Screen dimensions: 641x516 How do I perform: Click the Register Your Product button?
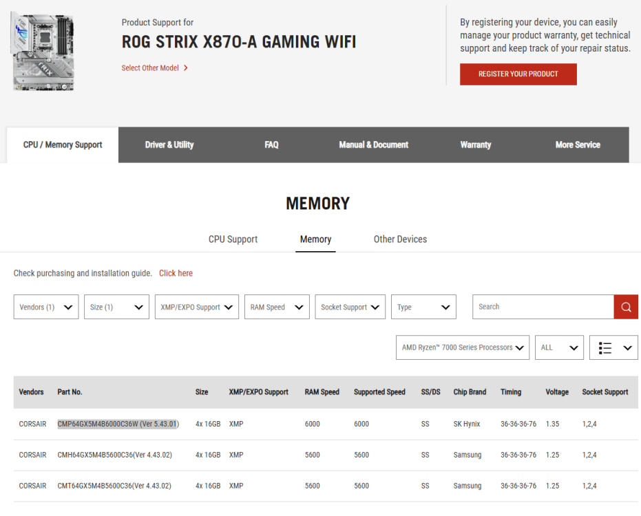(x=518, y=74)
